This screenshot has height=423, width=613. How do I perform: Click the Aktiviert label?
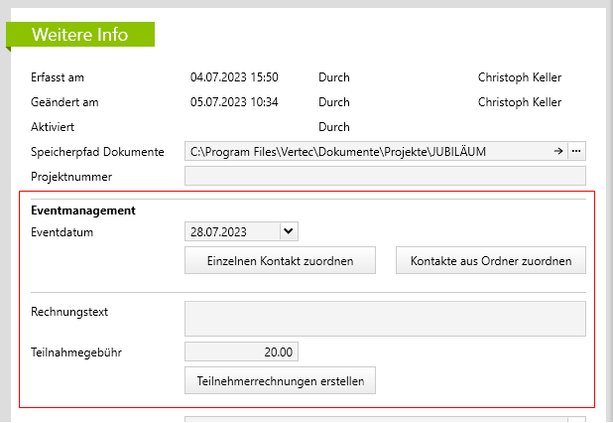pyautogui.click(x=53, y=127)
